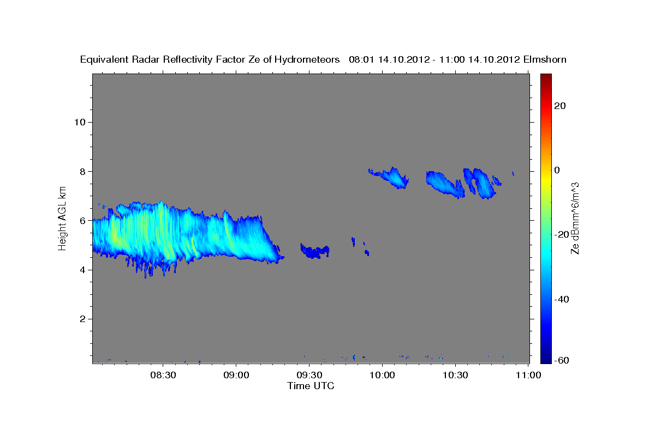Click the dark red top of the colorbar
Viewport: 655px width, 436px height.
(546, 78)
